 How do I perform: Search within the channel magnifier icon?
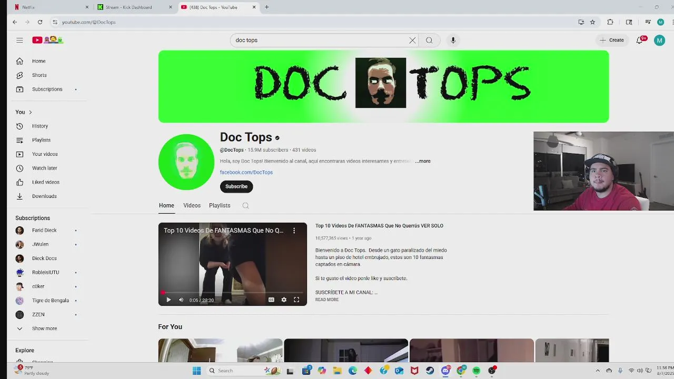tap(245, 206)
